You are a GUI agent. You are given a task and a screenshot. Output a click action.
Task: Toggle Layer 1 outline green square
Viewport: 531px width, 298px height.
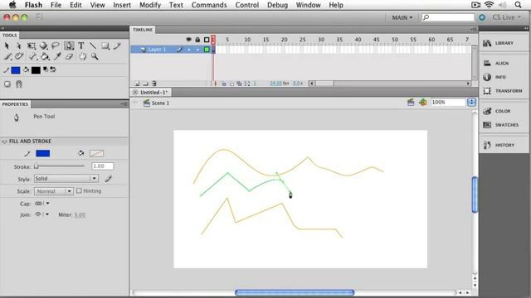pyautogui.click(x=207, y=50)
